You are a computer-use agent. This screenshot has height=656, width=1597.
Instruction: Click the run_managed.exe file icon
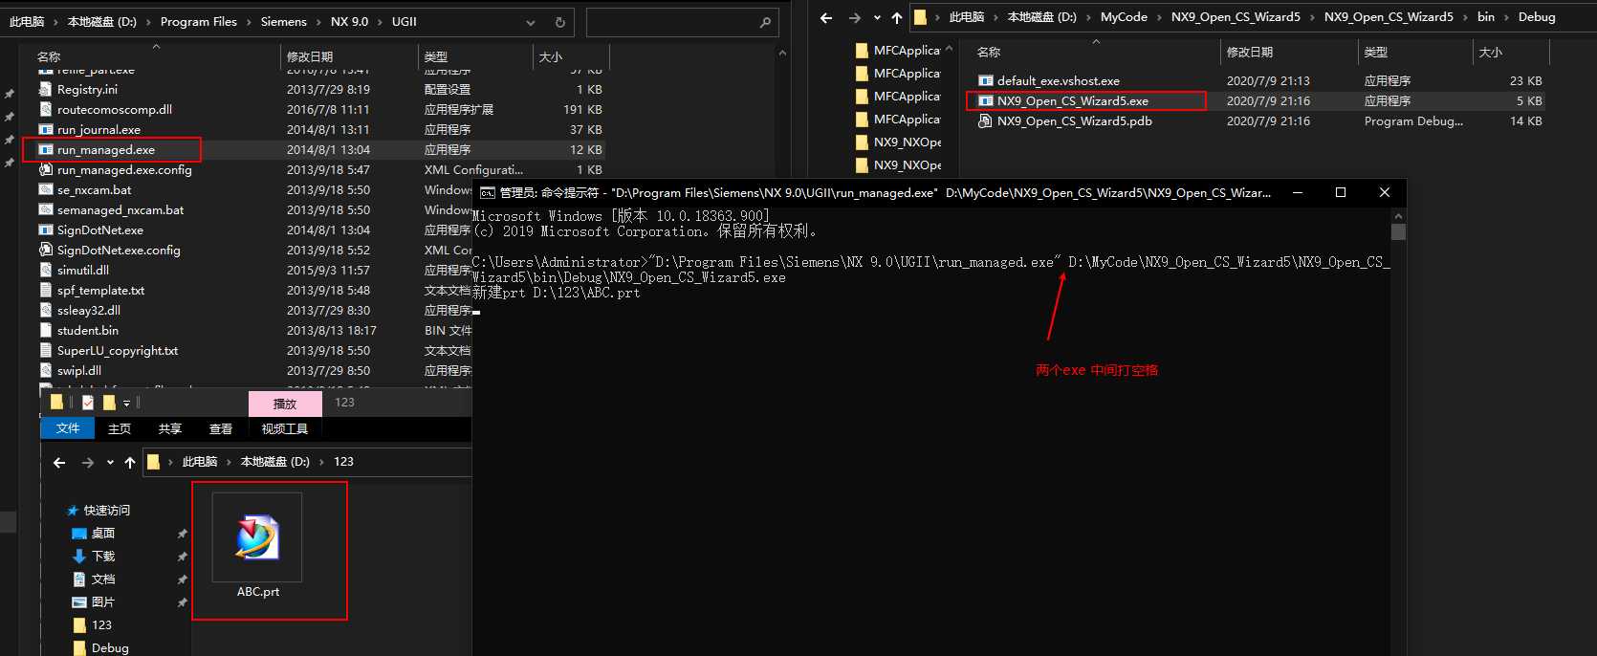click(45, 149)
